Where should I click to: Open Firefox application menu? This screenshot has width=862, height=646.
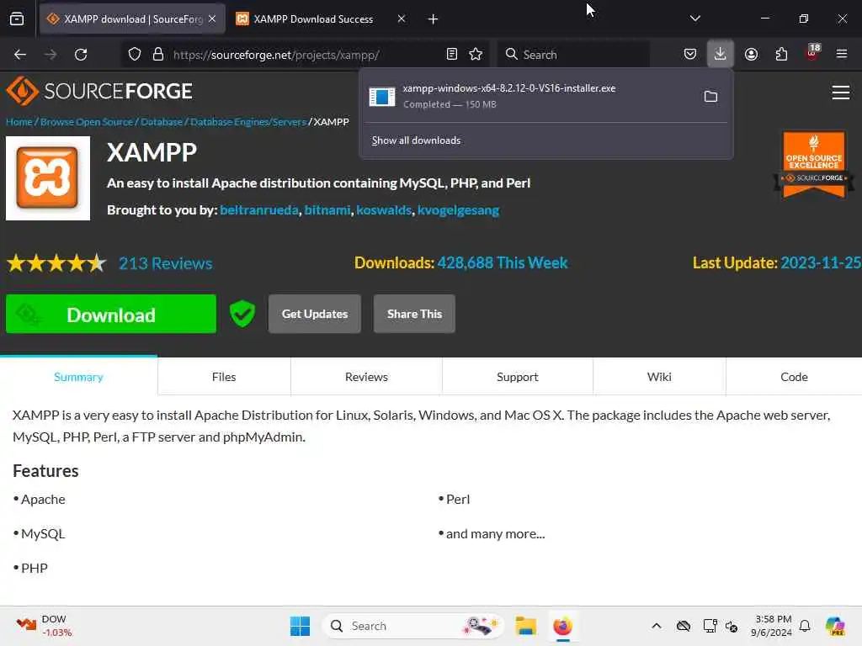[x=842, y=55]
